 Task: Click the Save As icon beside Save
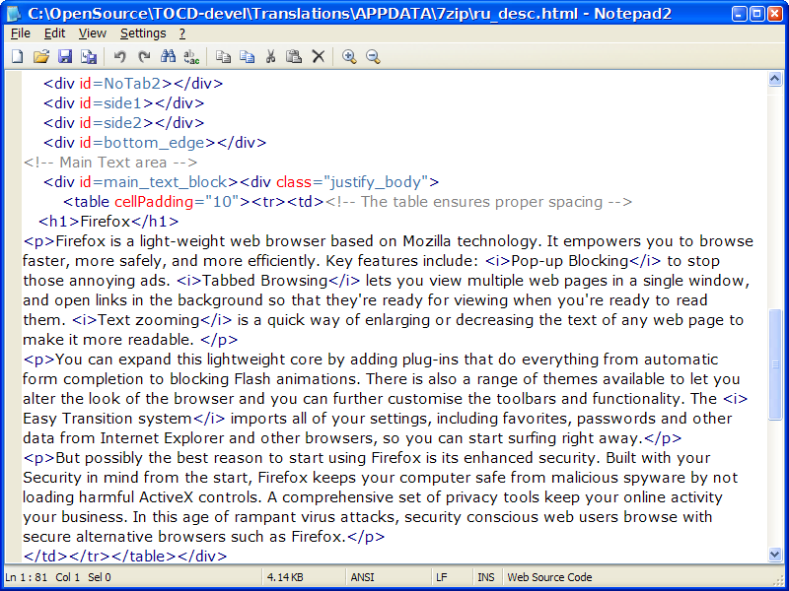(89, 56)
